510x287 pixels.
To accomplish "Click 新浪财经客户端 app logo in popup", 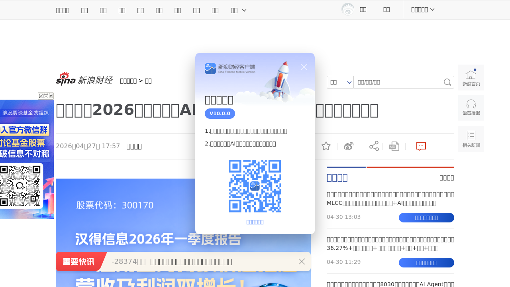I will [x=230, y=69].
